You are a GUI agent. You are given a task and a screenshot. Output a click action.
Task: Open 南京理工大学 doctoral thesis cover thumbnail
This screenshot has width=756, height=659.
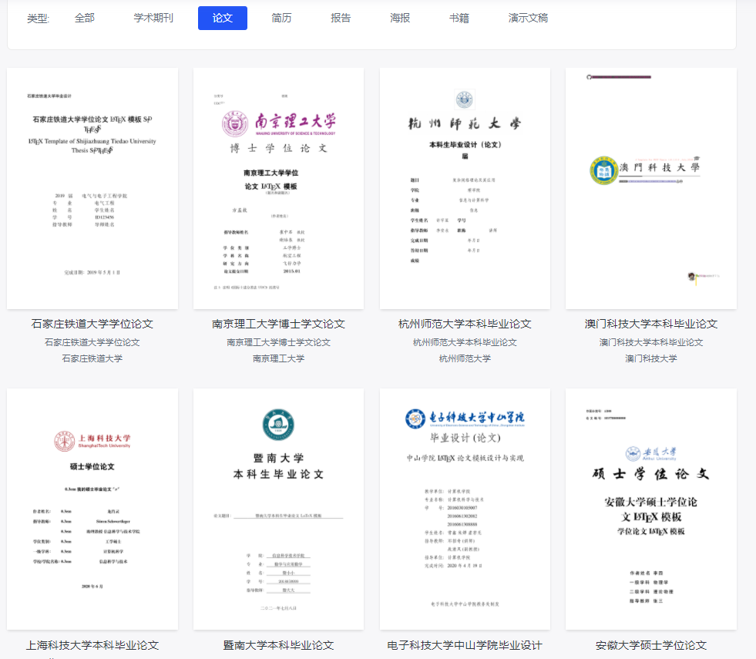tap(279, 189)
